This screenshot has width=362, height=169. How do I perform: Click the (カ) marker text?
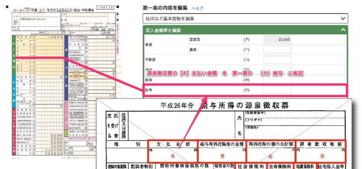(x=246, y=90)
